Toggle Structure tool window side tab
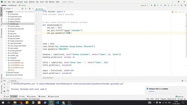 (1, 78)
